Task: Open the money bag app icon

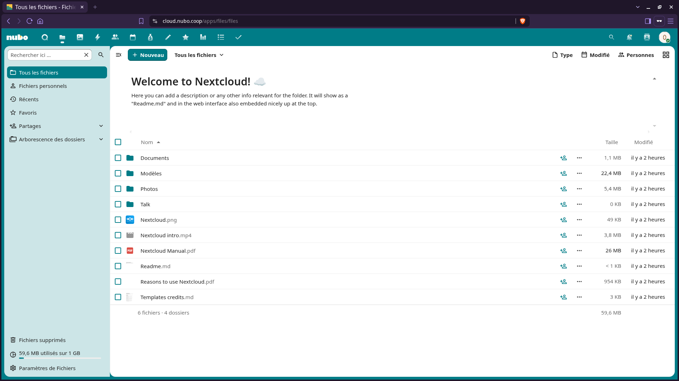Action: (150, 37)
